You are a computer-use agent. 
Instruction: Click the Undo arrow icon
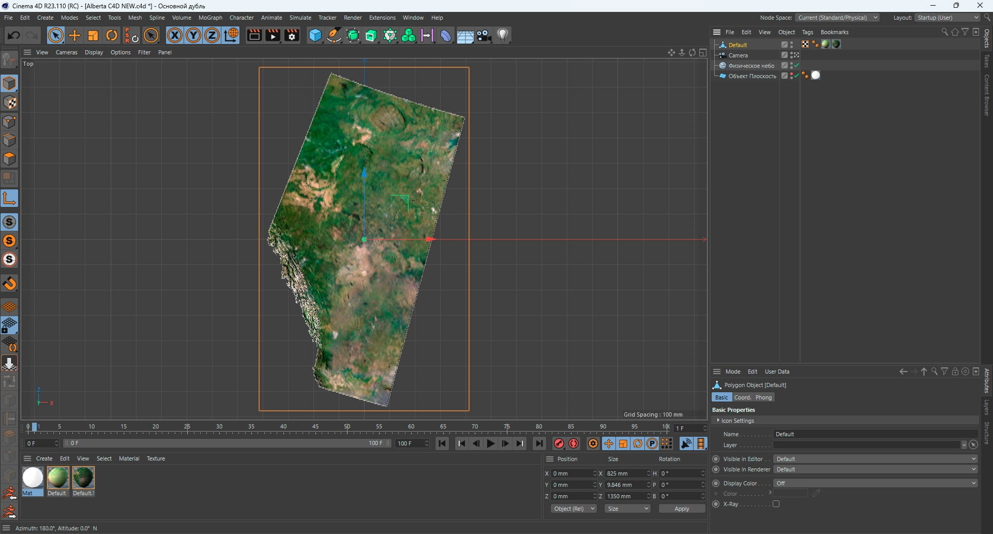point(13,35)
